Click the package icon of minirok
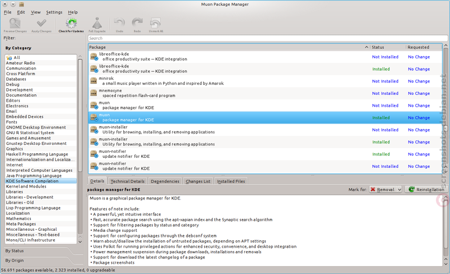 click(94, 81)
